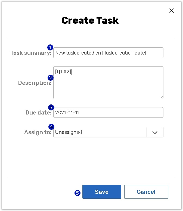The width and height of the screenshot is (183, 211).
Task: Cancel task creation
Action: pyautogui.click(x=146, y=192)
